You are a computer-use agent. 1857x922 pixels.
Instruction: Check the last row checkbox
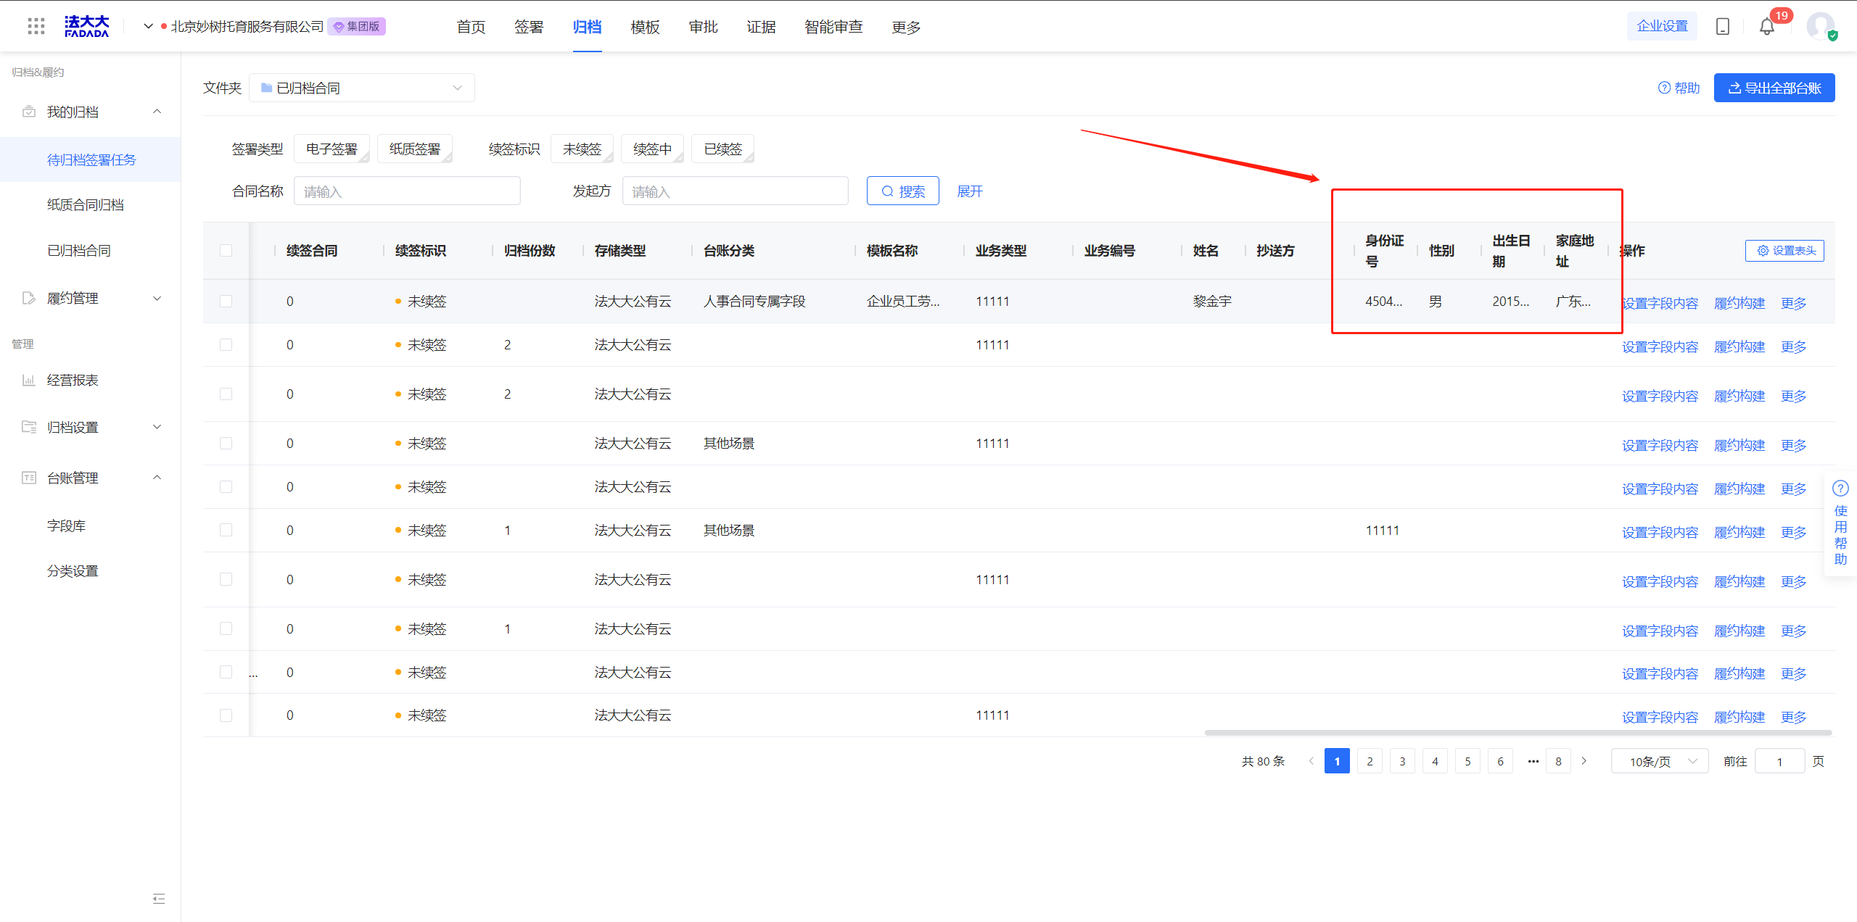point(226,715)
